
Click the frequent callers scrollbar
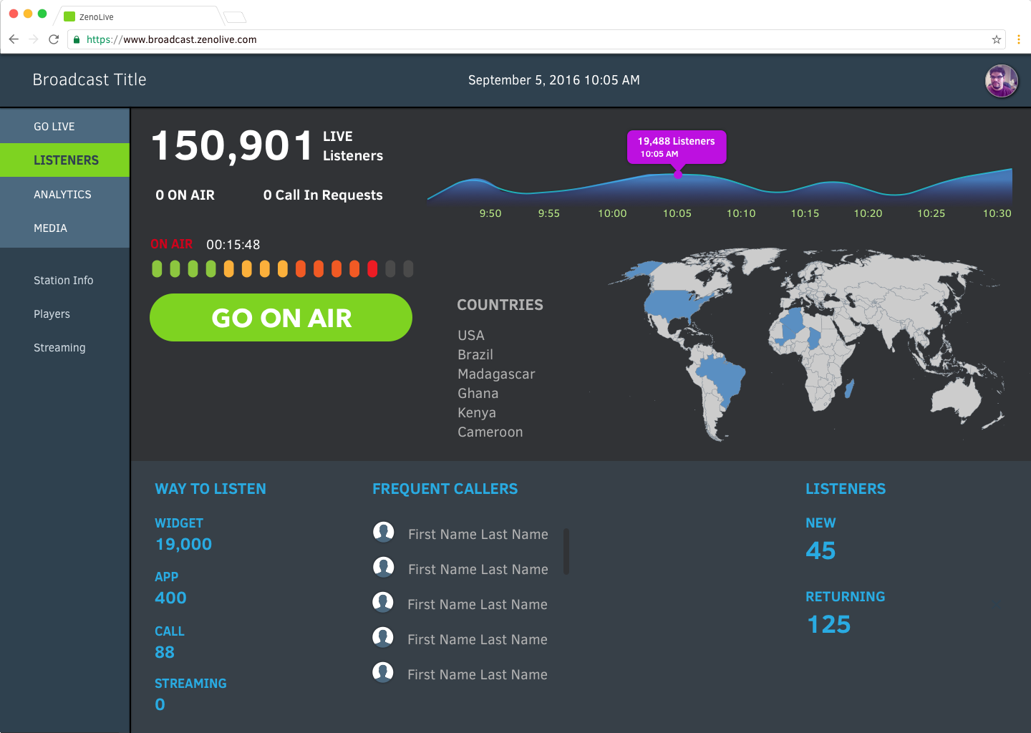(x=566, y=551)
